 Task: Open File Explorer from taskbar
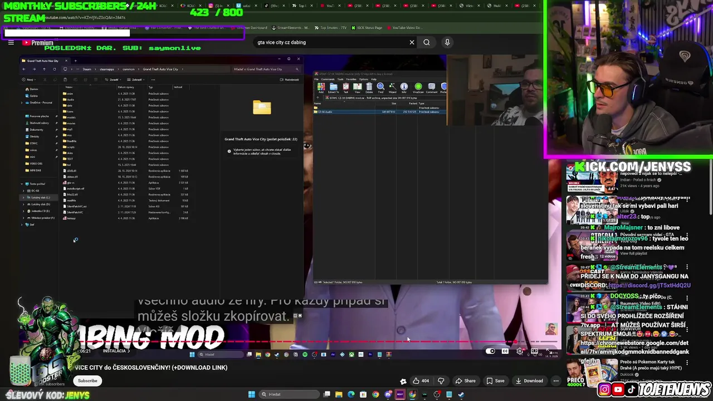click(x=339, y=394)
